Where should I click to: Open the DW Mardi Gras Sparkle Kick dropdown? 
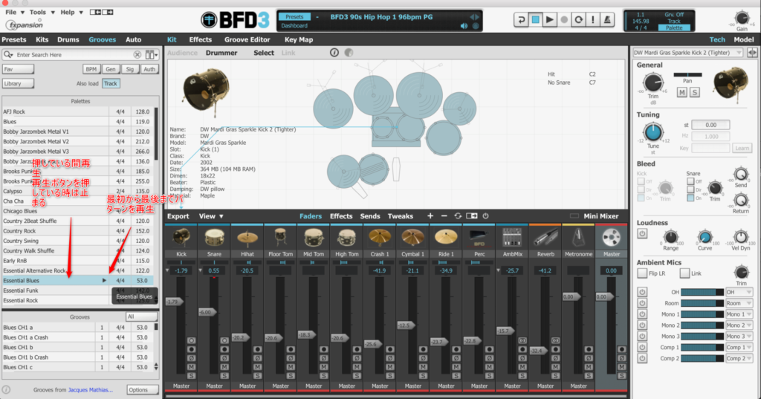[x=687, y=53]
